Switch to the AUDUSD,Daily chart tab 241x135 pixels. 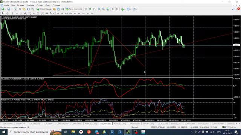(91, 123)
